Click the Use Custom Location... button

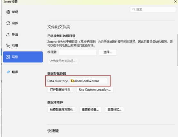tap(95, 90)
